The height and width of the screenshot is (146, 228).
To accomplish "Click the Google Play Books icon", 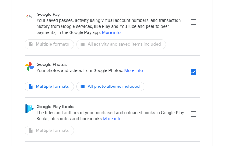I will click(x=29, y=109).
